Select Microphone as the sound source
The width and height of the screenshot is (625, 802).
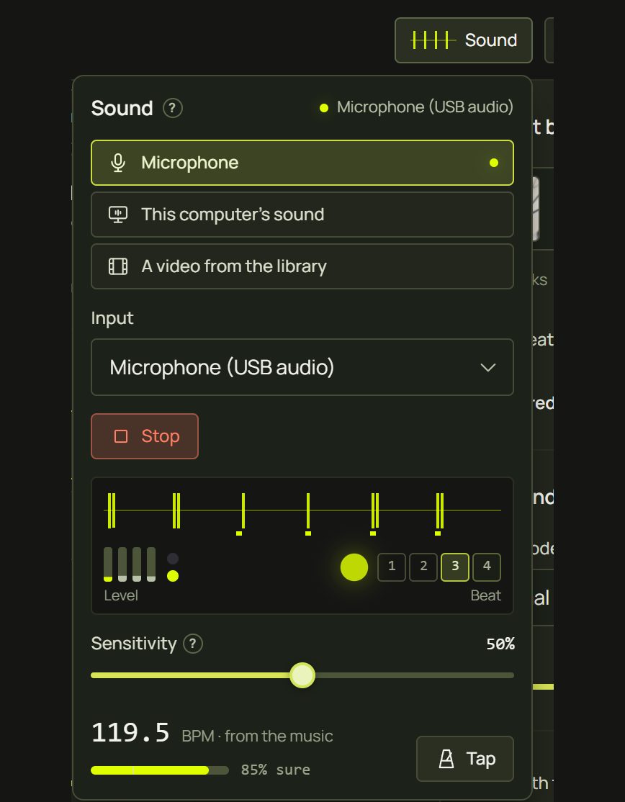[x=302, y=163]
